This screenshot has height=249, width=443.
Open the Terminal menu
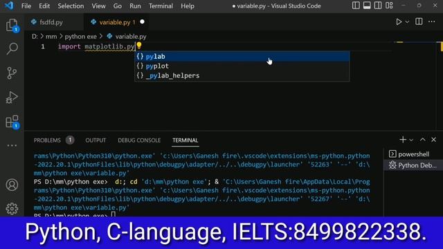(161, 6)
